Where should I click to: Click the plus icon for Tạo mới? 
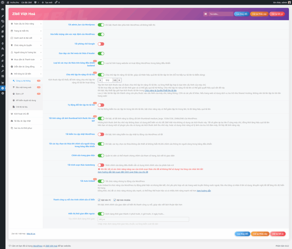click(43, 2)
